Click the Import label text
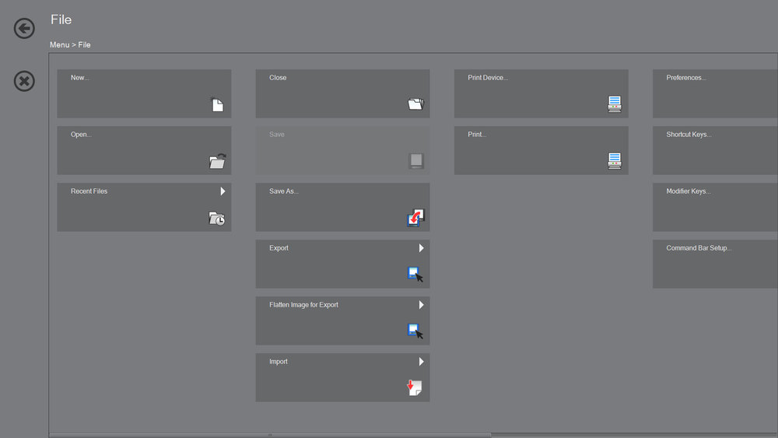Viewport: 778px width, 438px height. [279, 362]
